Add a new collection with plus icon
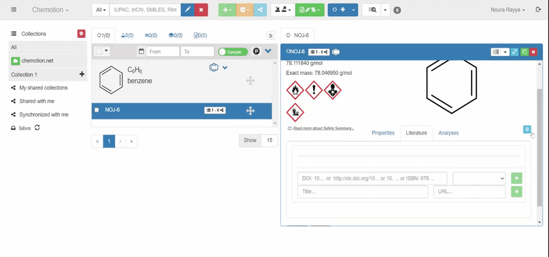The image size is (549, 257). 82,74
